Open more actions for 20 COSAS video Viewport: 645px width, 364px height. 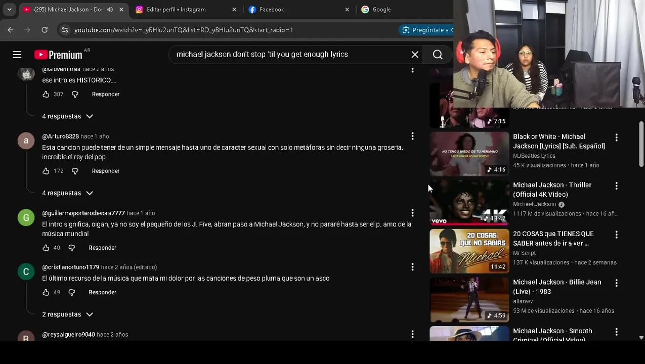[616, 235]
